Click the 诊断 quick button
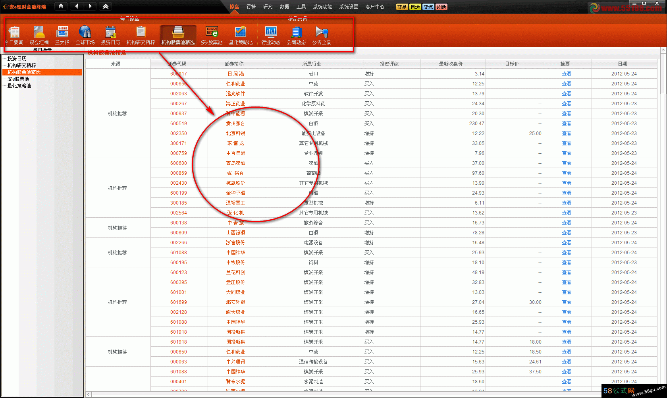The image size is (667, 398). 441,7
